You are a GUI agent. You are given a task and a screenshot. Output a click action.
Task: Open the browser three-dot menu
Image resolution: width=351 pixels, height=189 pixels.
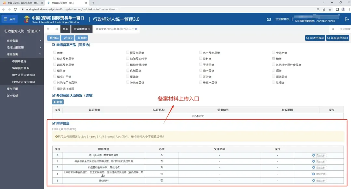point(349,9)
